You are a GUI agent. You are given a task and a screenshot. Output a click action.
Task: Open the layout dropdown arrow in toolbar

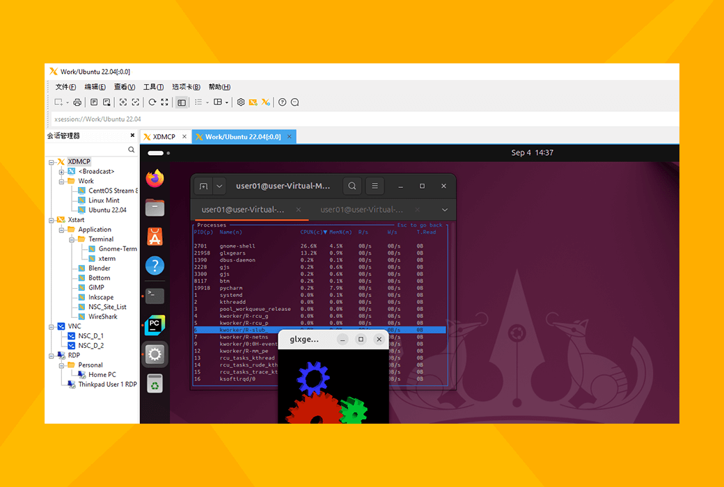[226, 103]
